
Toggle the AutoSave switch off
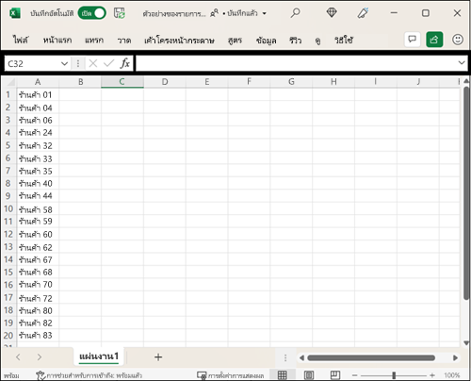click(x=91, y=13)
